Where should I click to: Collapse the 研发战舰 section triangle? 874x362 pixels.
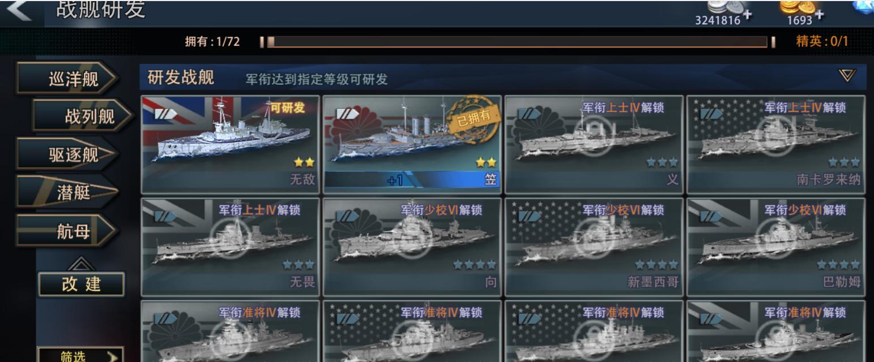coord(847,75)
